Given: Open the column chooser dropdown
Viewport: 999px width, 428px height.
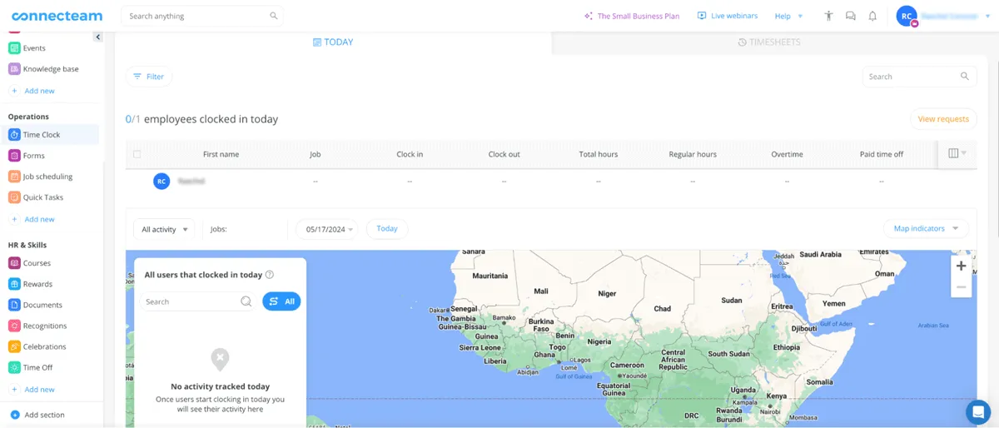Looking at the screenshot, I should (957, 154).
